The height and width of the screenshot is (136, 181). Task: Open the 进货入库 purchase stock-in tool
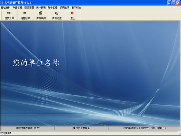pos(9,15)
